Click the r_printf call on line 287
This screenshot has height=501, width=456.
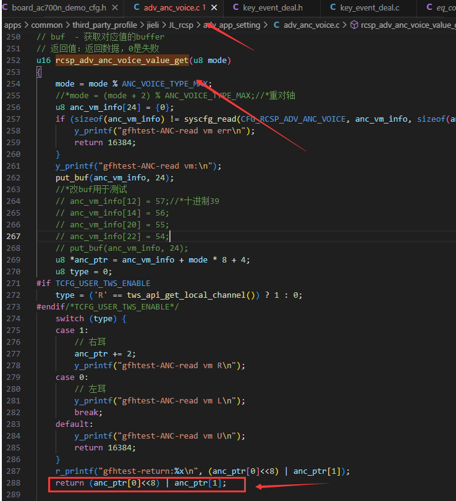(x=75, y=471)
